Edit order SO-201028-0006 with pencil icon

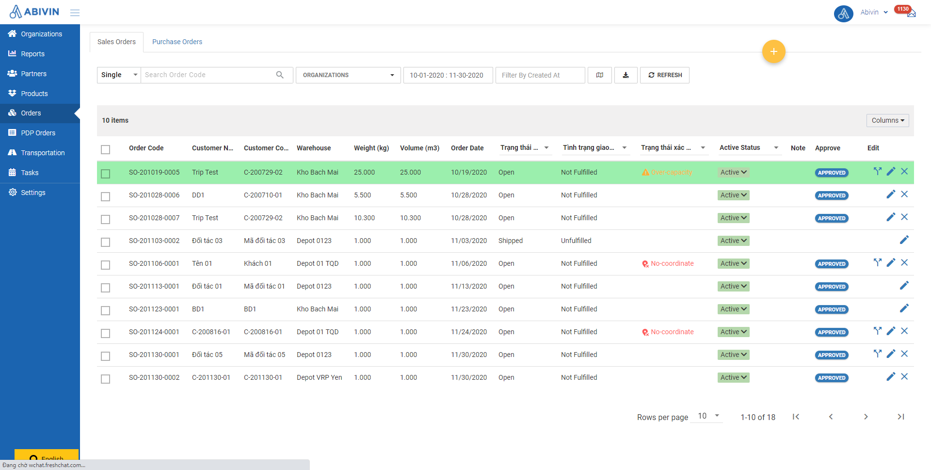click(891, 194)
